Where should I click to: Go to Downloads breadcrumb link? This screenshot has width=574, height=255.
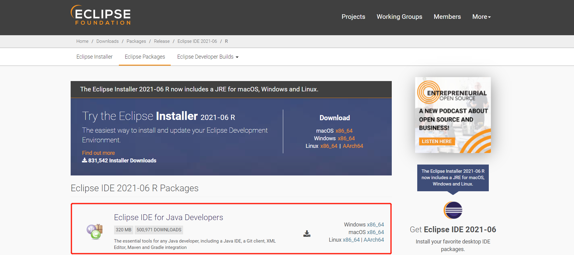[x=107, y=41]
